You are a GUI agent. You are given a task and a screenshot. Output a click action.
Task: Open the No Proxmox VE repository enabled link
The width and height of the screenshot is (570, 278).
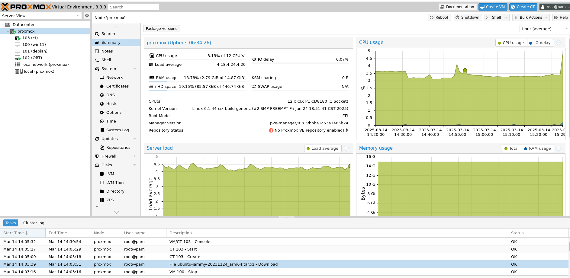pyautogui.click(x=309, y=130)
